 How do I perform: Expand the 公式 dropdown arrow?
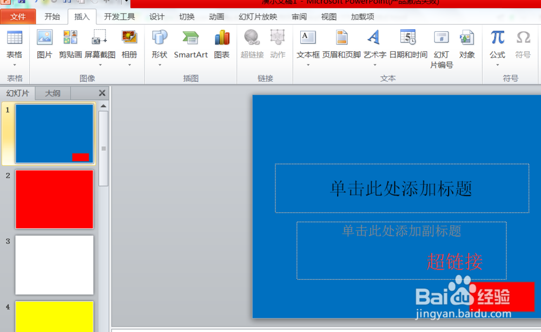coord(498,65)
